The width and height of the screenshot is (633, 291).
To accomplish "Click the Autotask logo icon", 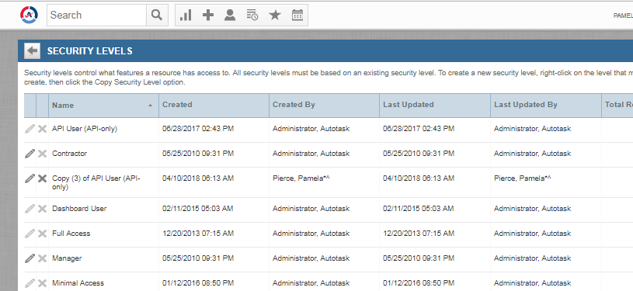I will (x=29, y=15).
